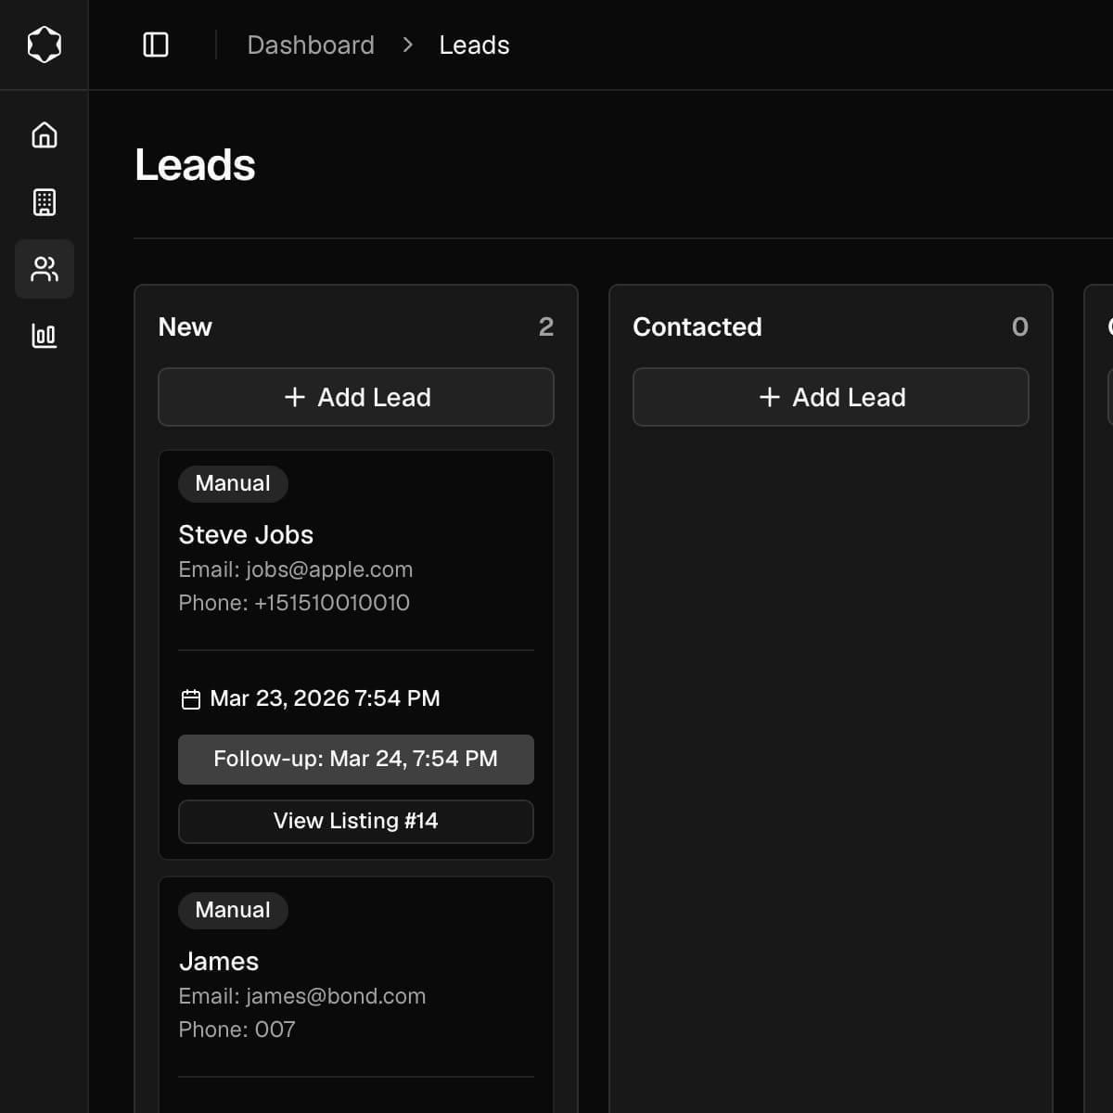Click the Manual badge on Steve Jobs card
1113x1113 pixels.
pos(233,483)
